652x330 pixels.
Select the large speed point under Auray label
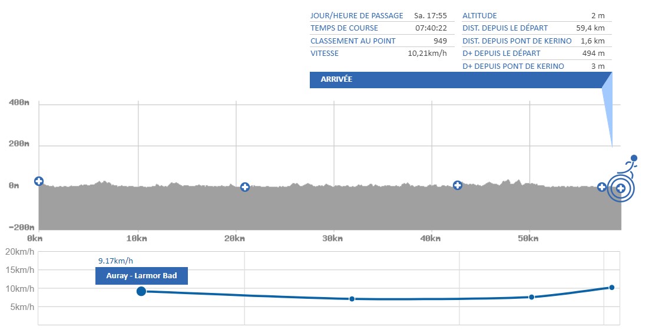click(x=141, y=291)
